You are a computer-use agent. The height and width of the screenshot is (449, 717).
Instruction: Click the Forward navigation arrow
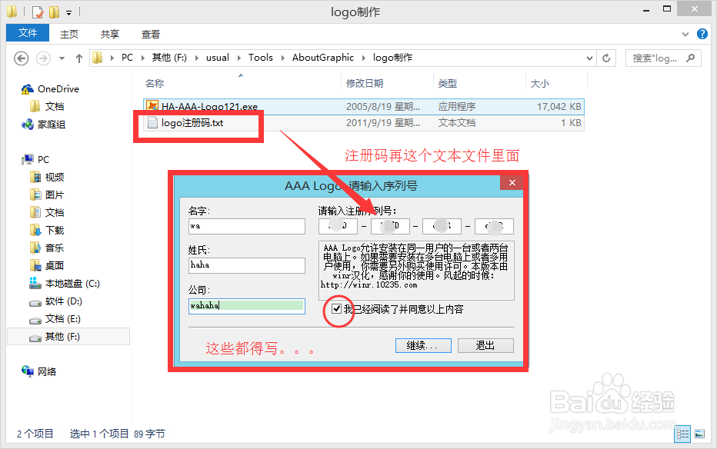pyautogui.click(x=43, y=58)
